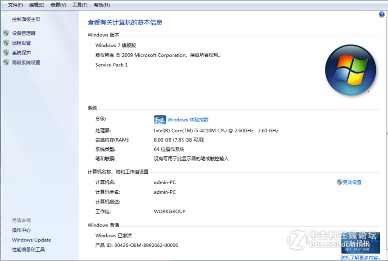Open the 文件(F) menu
The width and height of the screenshot is (388, 261).
(16, 5)
